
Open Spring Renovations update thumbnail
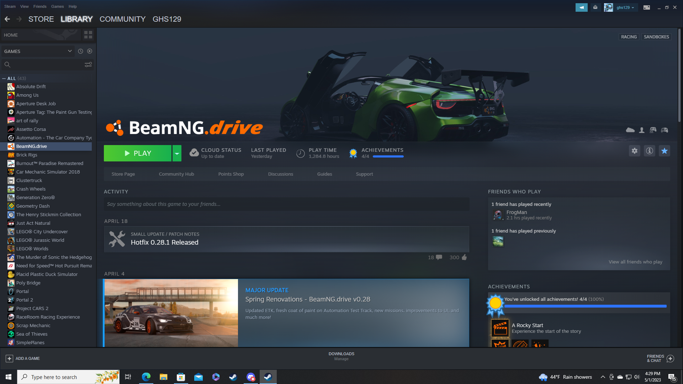point(171,313)
